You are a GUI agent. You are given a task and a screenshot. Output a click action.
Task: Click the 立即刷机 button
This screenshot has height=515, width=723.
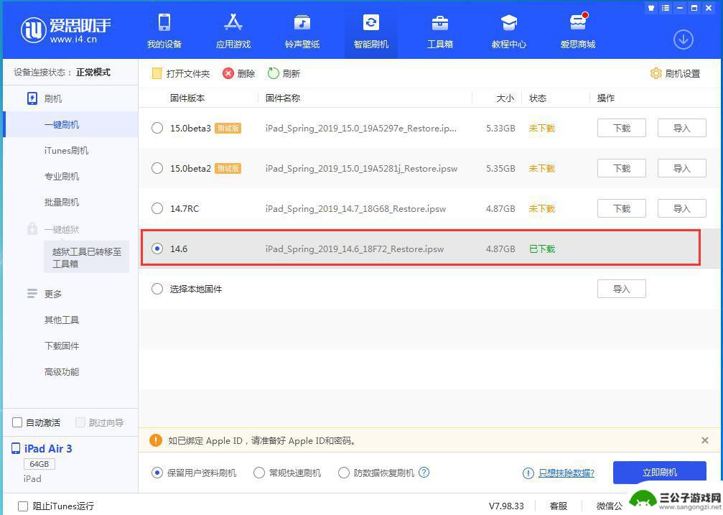click(x=659, y=472)
